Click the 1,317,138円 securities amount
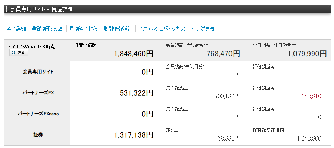Image resolution: width=334 pixels, height=148 pixels. coord(134,135)
